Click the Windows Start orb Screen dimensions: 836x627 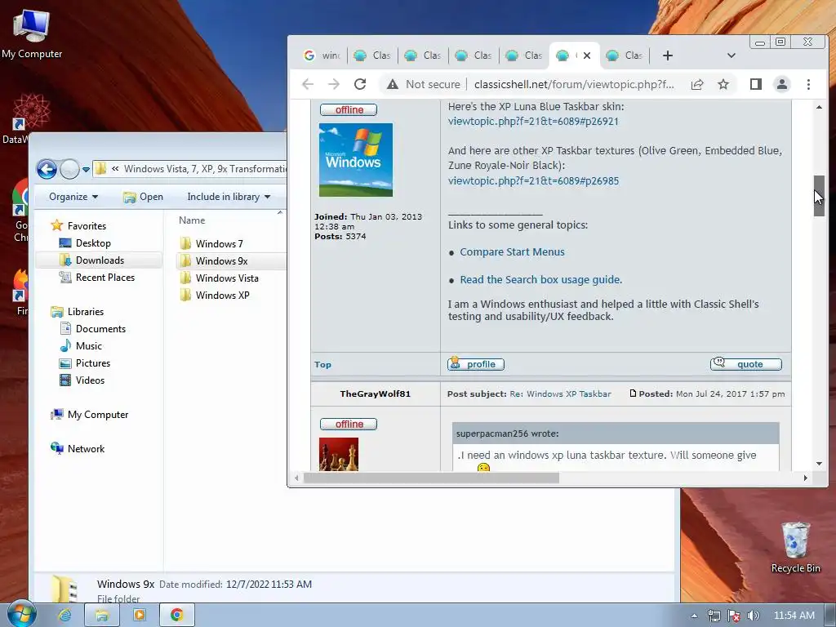click(x=22, y=614)
